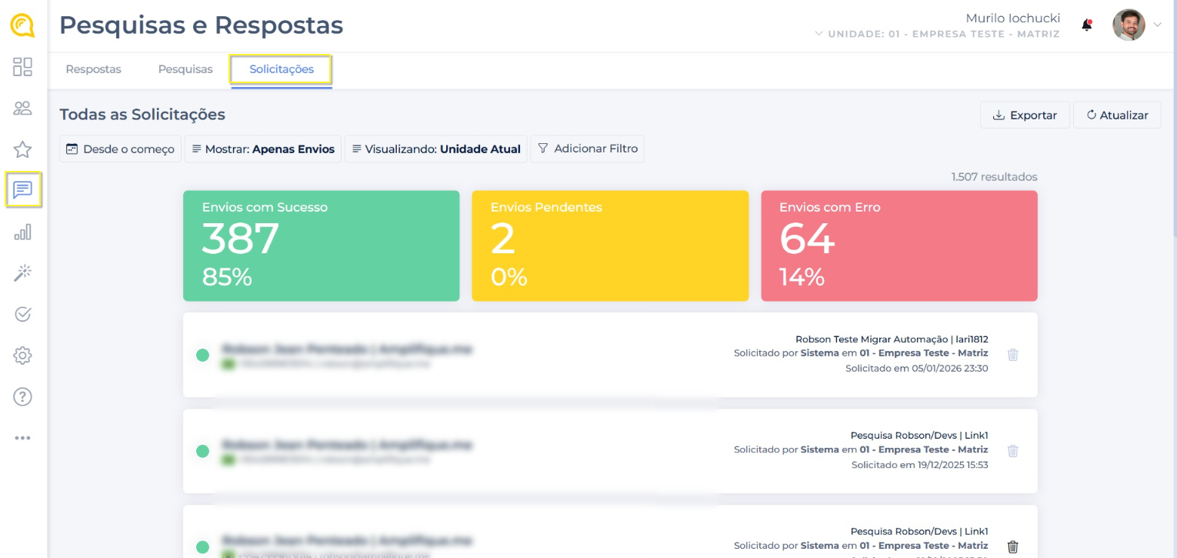
Task: Switch to the Respostas tab
Action: (93, 69)
